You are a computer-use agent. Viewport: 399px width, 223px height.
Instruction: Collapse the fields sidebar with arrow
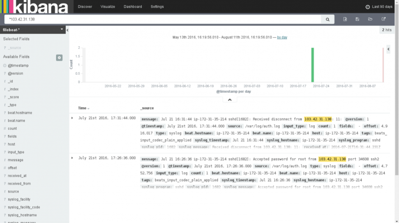(x=67, y=30)
